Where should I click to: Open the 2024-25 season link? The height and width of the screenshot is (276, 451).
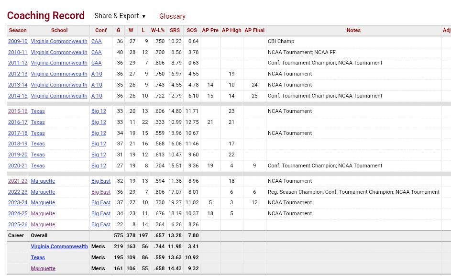18,213
